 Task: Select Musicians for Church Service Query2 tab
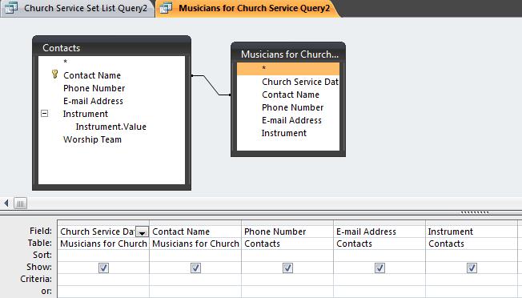[247, 8]
